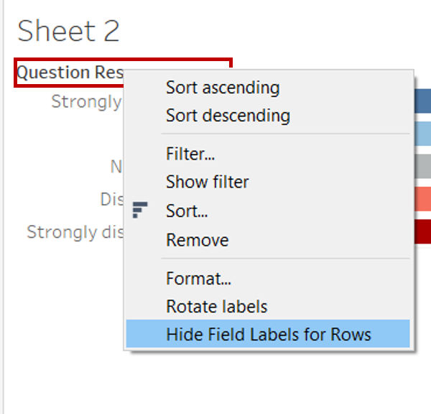Select the Question Res field label header
The width and height of the screenshot is (431, 414).
[70, 73]
